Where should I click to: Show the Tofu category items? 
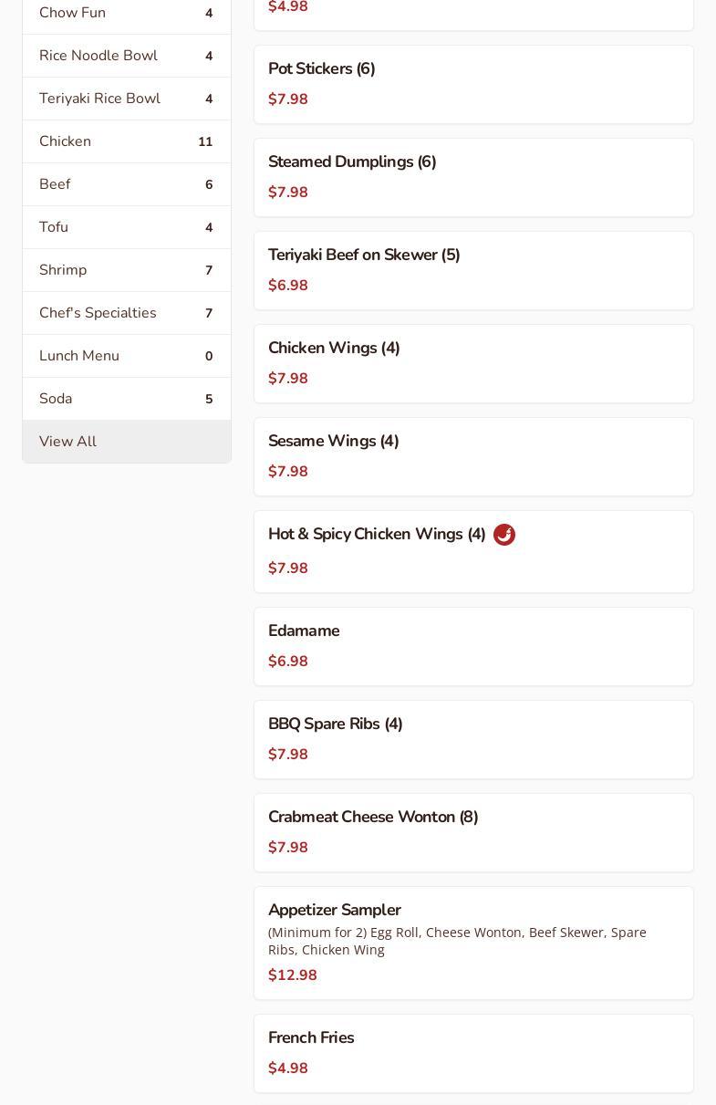[x=126, y=227]
